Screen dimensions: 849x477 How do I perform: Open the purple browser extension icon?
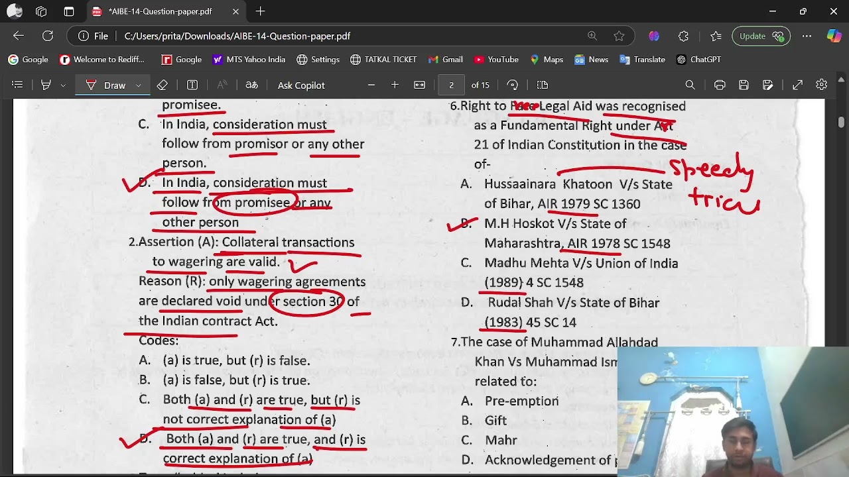[654, 36]
